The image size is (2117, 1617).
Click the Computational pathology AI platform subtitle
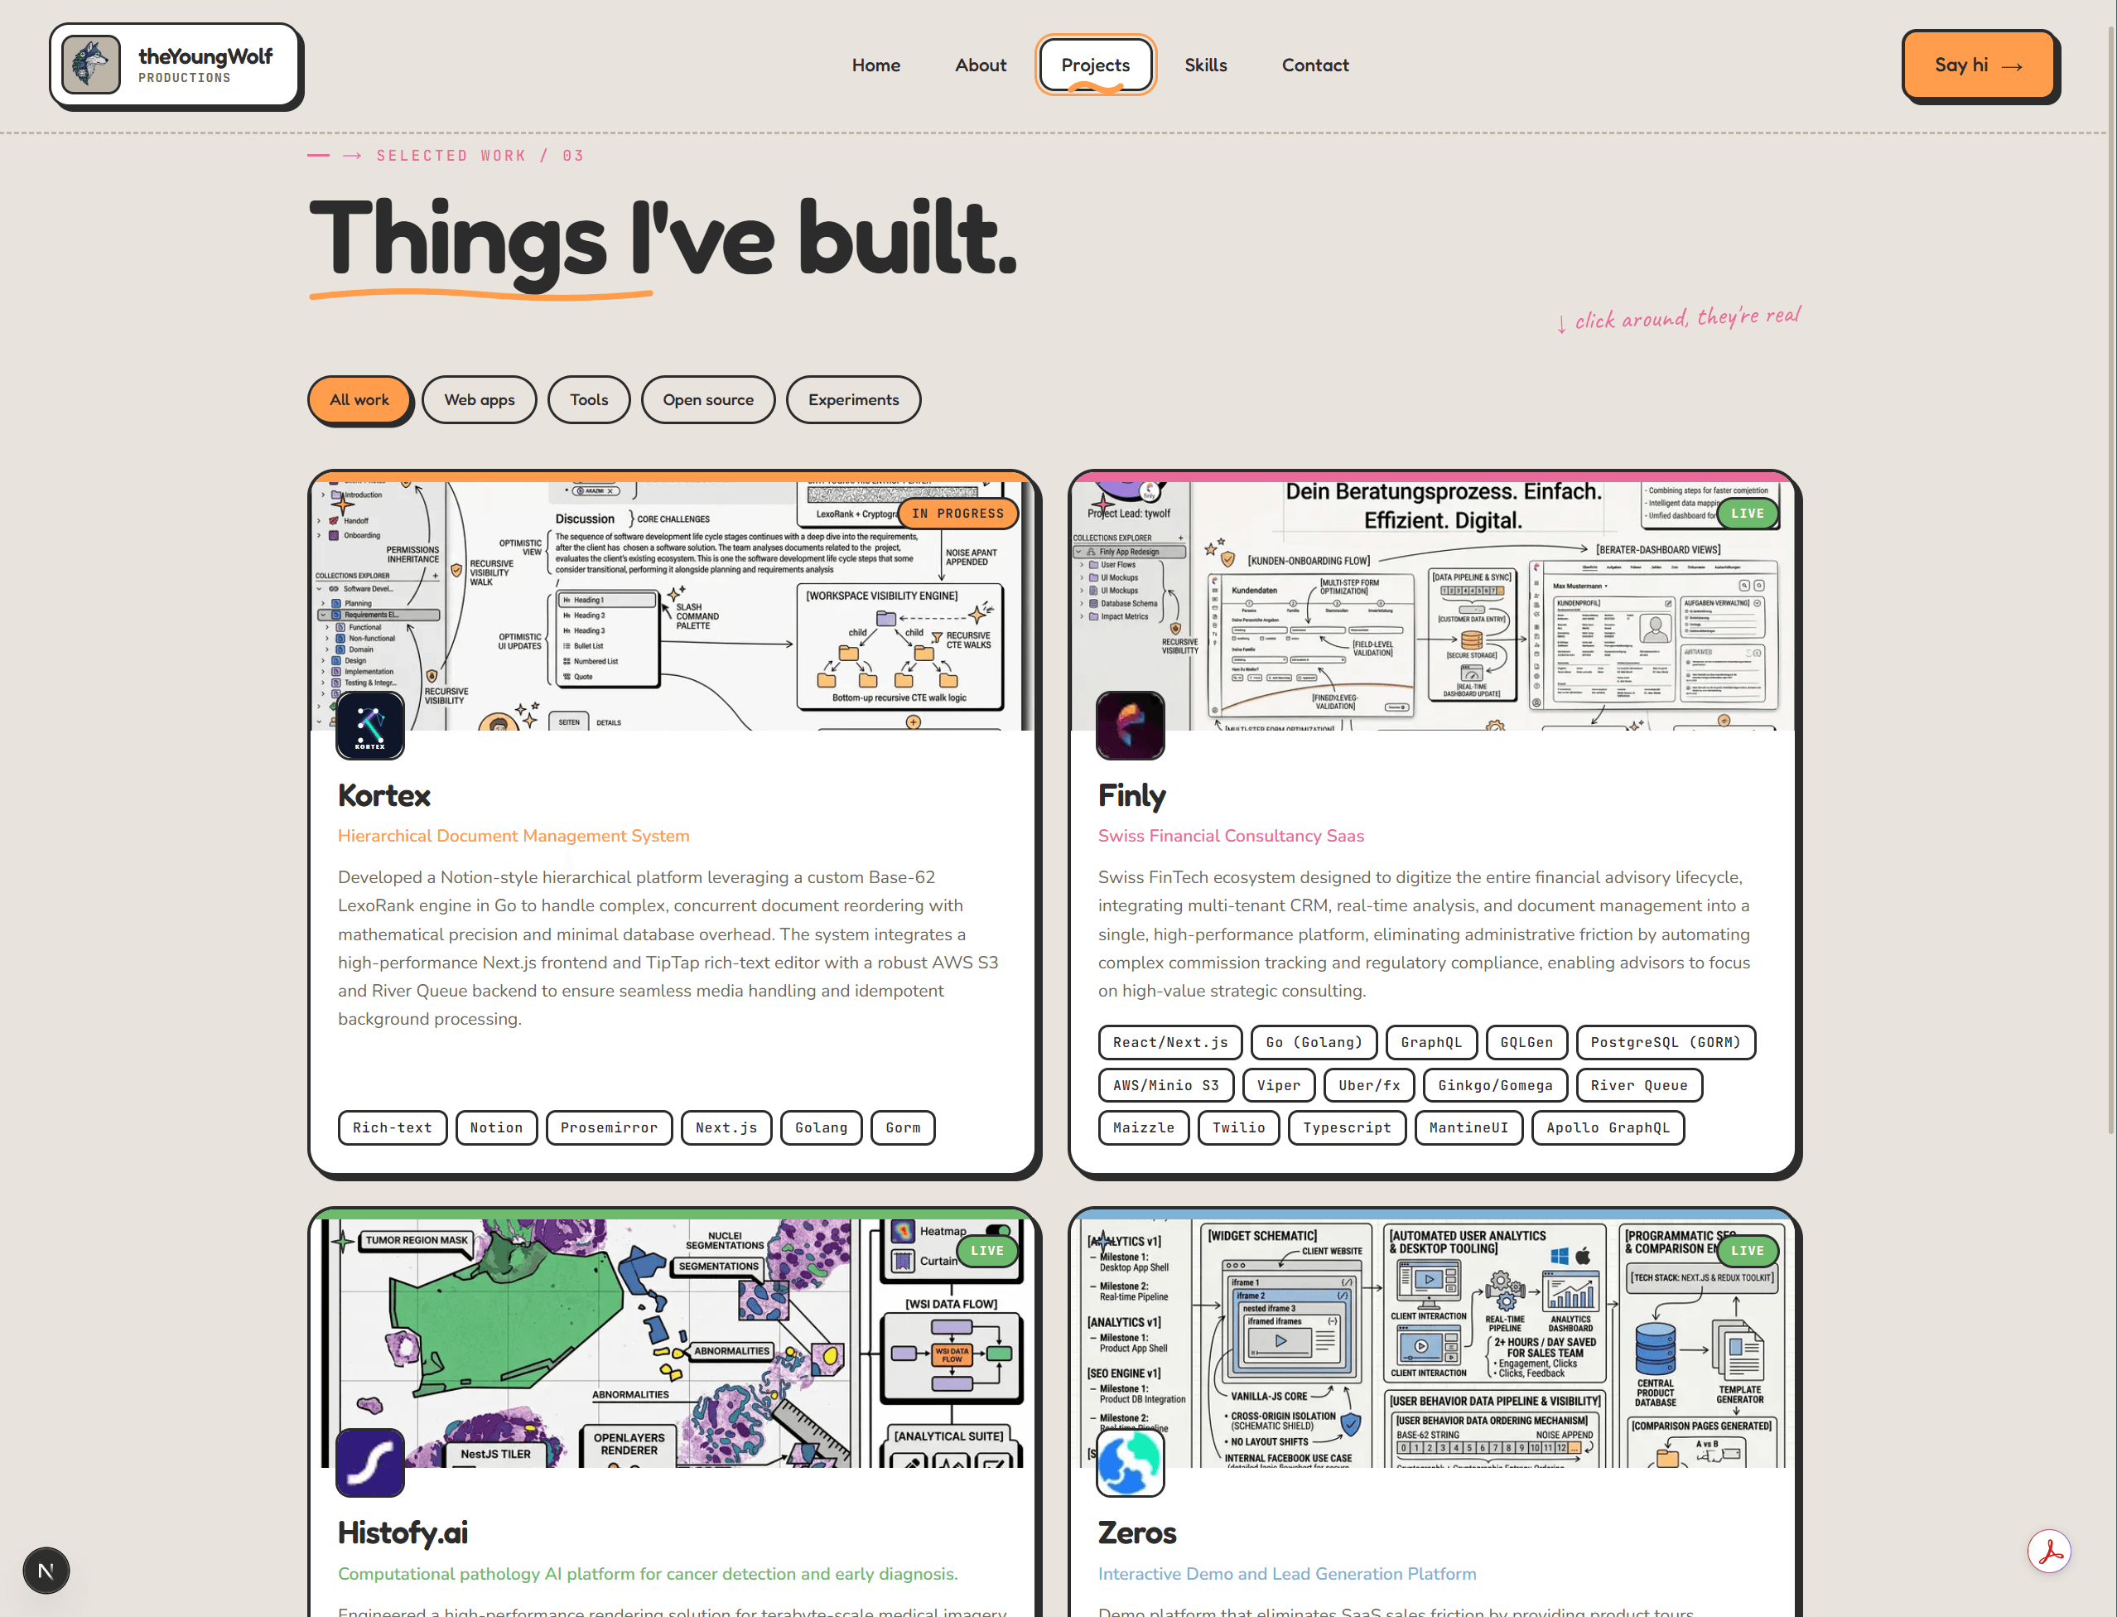[x=648, y=1574]
